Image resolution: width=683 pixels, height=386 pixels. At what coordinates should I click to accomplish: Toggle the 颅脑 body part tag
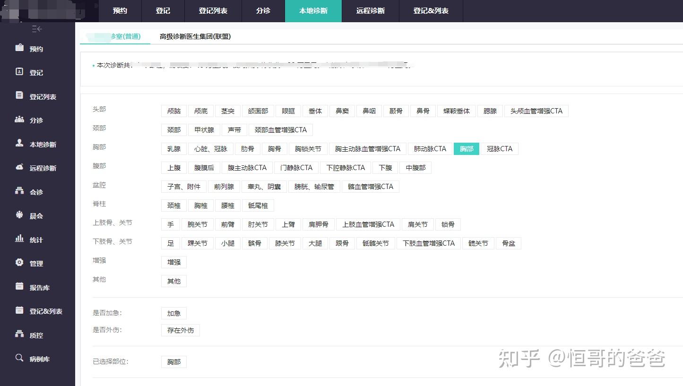click(x=174, y=111)
